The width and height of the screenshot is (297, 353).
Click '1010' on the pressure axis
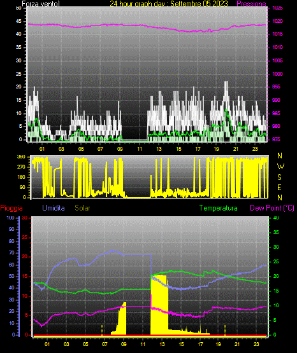pos(277,47)
